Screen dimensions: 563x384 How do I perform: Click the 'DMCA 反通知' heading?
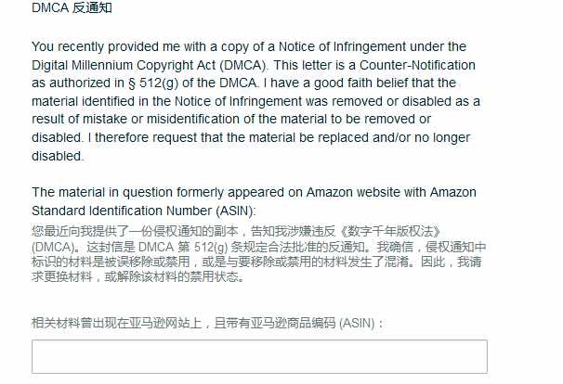pos(72,7)
